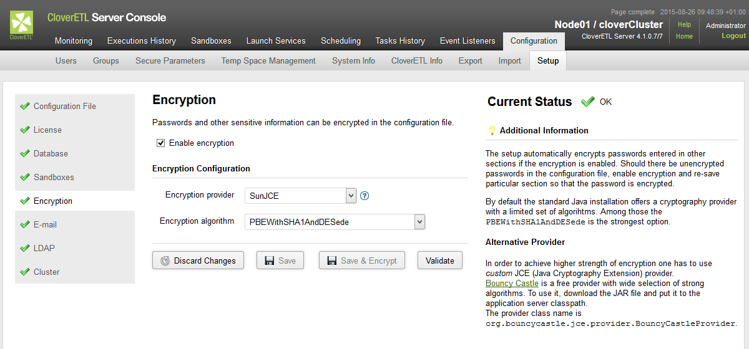Open the Configuration File setup section
Screen dimensions: 749x349
(65, 107)
